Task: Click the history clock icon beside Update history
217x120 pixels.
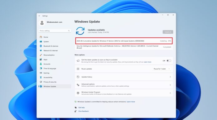Action: [78, 77]
